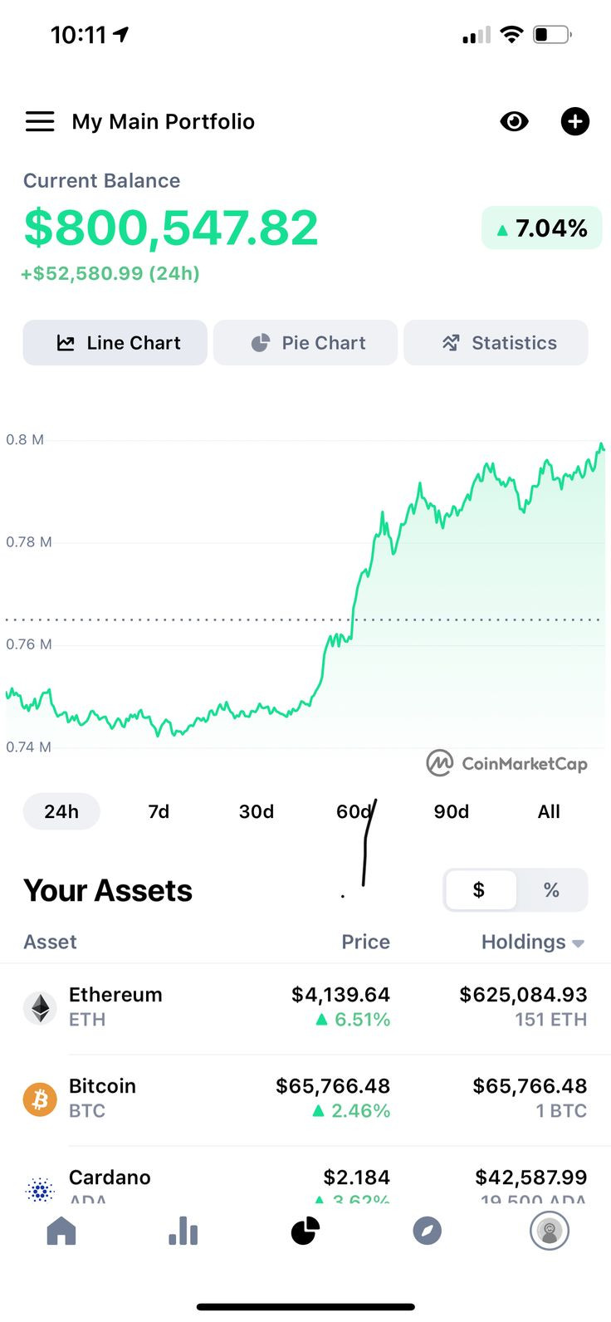Switch to Statistics tab
This screenshot has height=1322, width=611.
pyautogui.click(x=496, y=343)
